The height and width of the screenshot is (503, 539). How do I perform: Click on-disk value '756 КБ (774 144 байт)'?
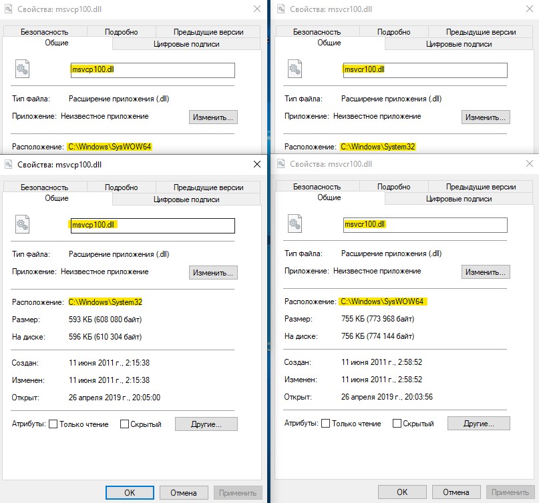[378, 336]
